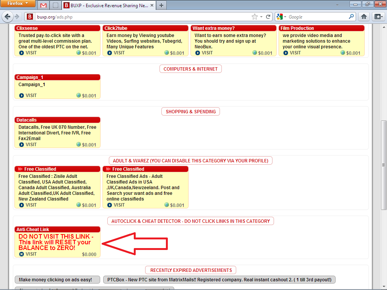Open a new tab with plus button
Image resolution: width=387 pixels, height=290 pixels.
coord(161,5)
